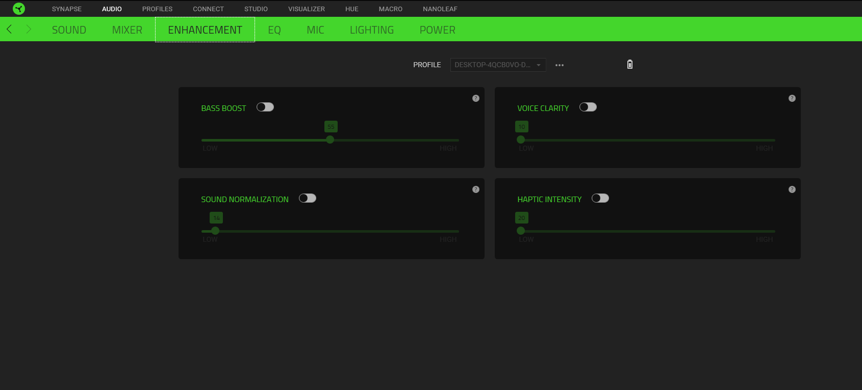Open the profile more options ellipsis
This screenshot has width=862, height=390.
[560, 65]
